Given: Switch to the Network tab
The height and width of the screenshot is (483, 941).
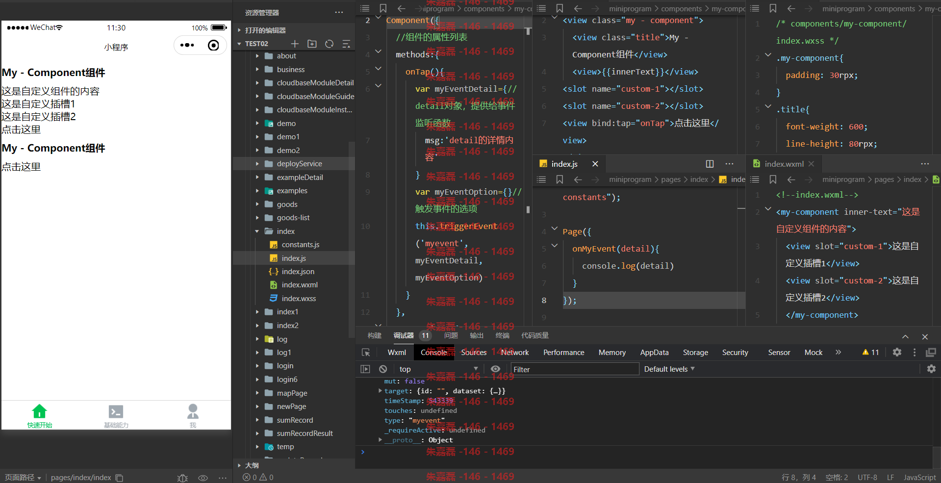Looking at the screenshot, I should click(515, 352).
